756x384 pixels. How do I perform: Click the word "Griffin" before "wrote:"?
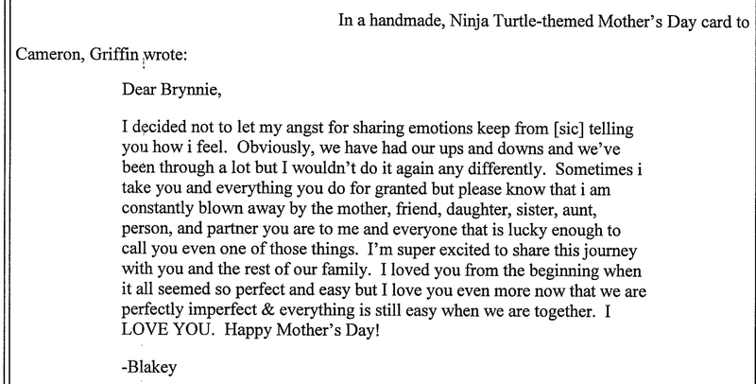114,54
